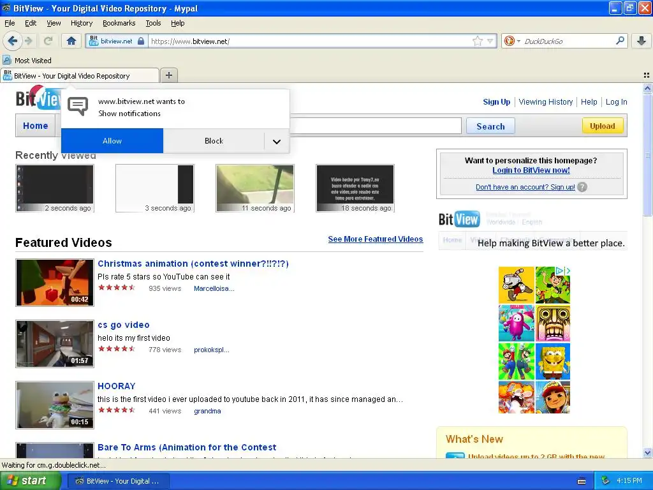Click page scrollbar down arrow
This screenshot has width=653, height=490.
[x=647, y=452]
